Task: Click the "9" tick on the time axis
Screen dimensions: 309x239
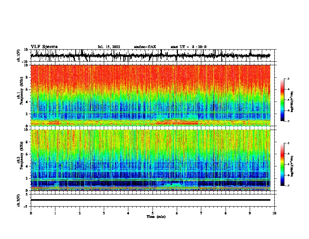Action: (x=250, y=213)
